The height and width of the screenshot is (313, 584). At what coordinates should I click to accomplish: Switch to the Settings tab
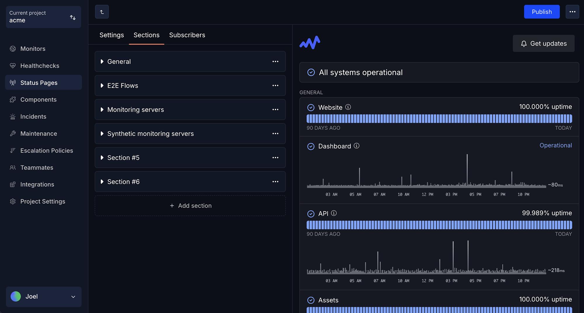tap(112, 35)
